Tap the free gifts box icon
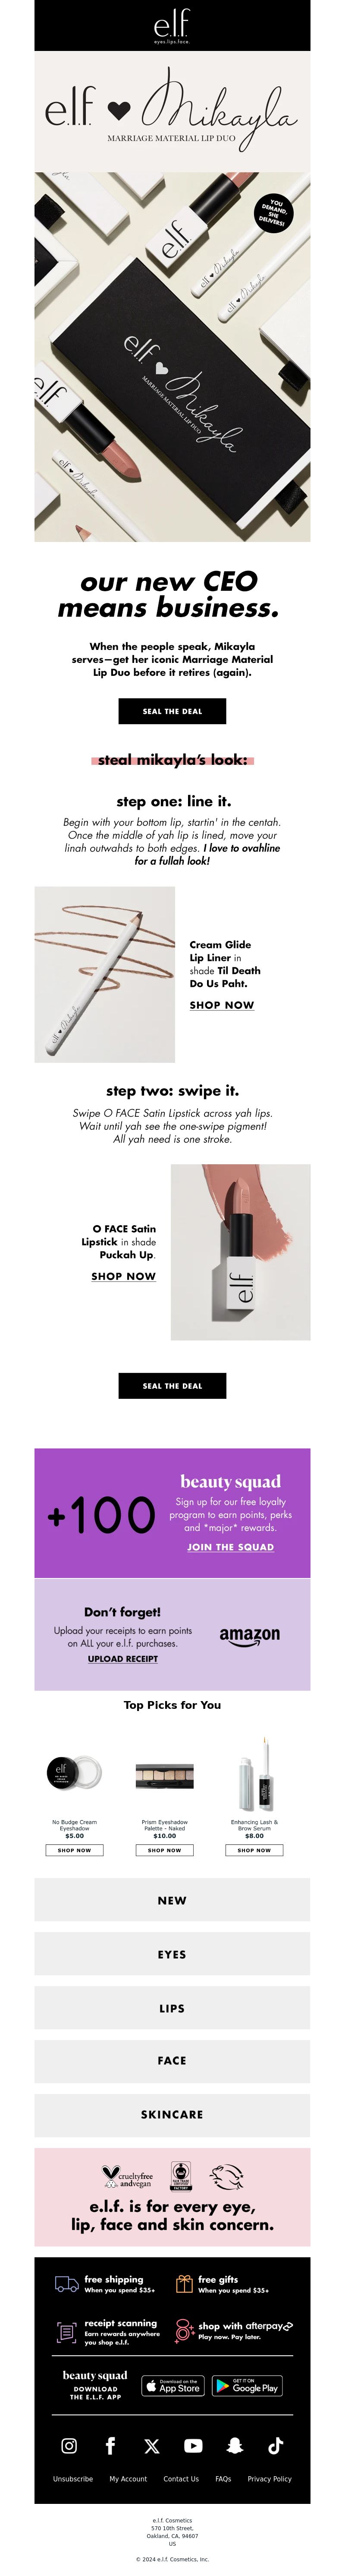The image size is (345, 2576). [x=184, y=2283]
